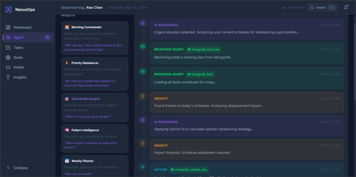Click 'Found 9 tasks in today's schedule' text
The image size is (356, 177).
pyautogui.click(x=209, y=106)
